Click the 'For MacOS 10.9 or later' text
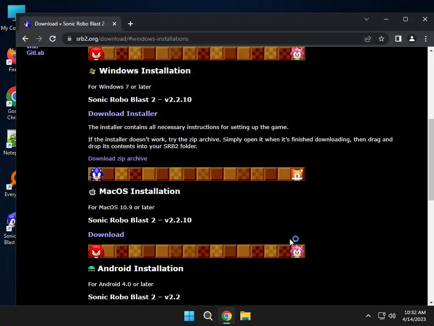The width and height of the screenshot is (434, 326). (121, 207)
